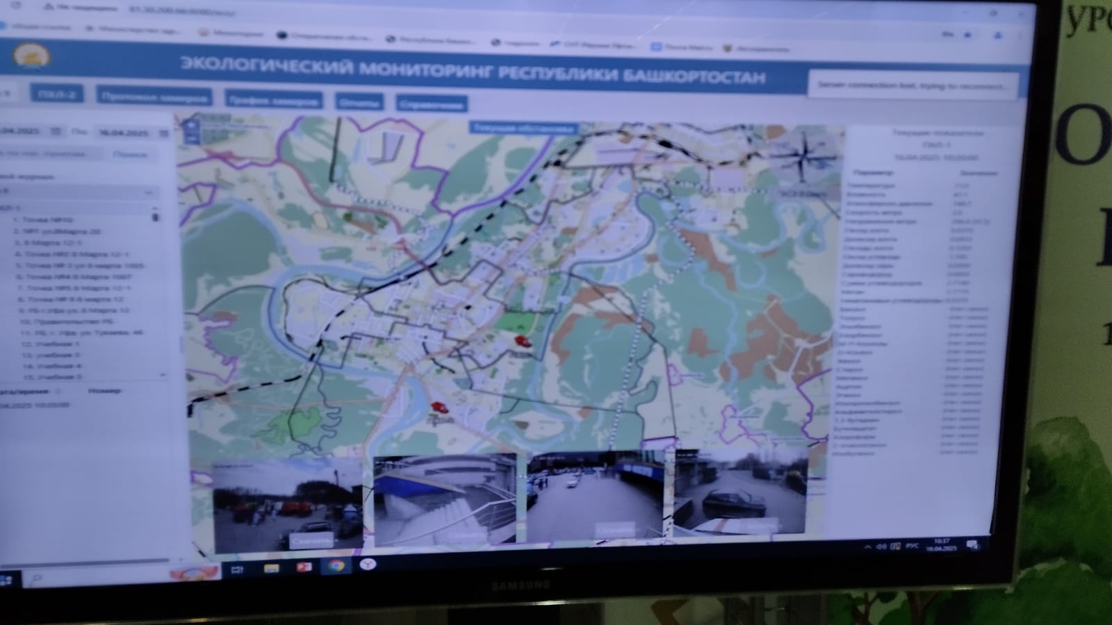Open Google Chrome from the taskbar

(x=336, y=566)
